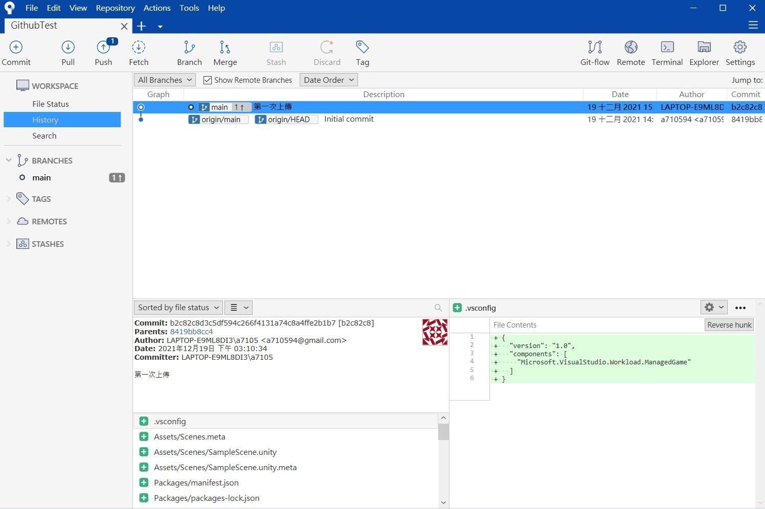The width and height of the screenshot is (765, 509).
Task: Close the GithubTest tab
Action: click(x=124, y=26)
